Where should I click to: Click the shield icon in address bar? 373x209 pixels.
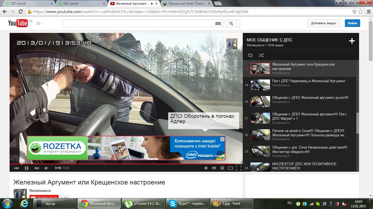tap(354, 12)
